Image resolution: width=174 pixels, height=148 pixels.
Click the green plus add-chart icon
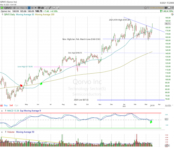pyautogui.click(x=2, y=8)
